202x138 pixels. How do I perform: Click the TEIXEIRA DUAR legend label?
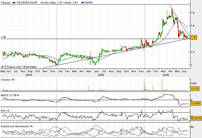pyautogui.click(x=27, y=2)
